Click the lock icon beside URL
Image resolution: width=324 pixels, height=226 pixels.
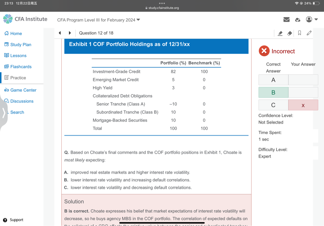(x=146, y=8)
